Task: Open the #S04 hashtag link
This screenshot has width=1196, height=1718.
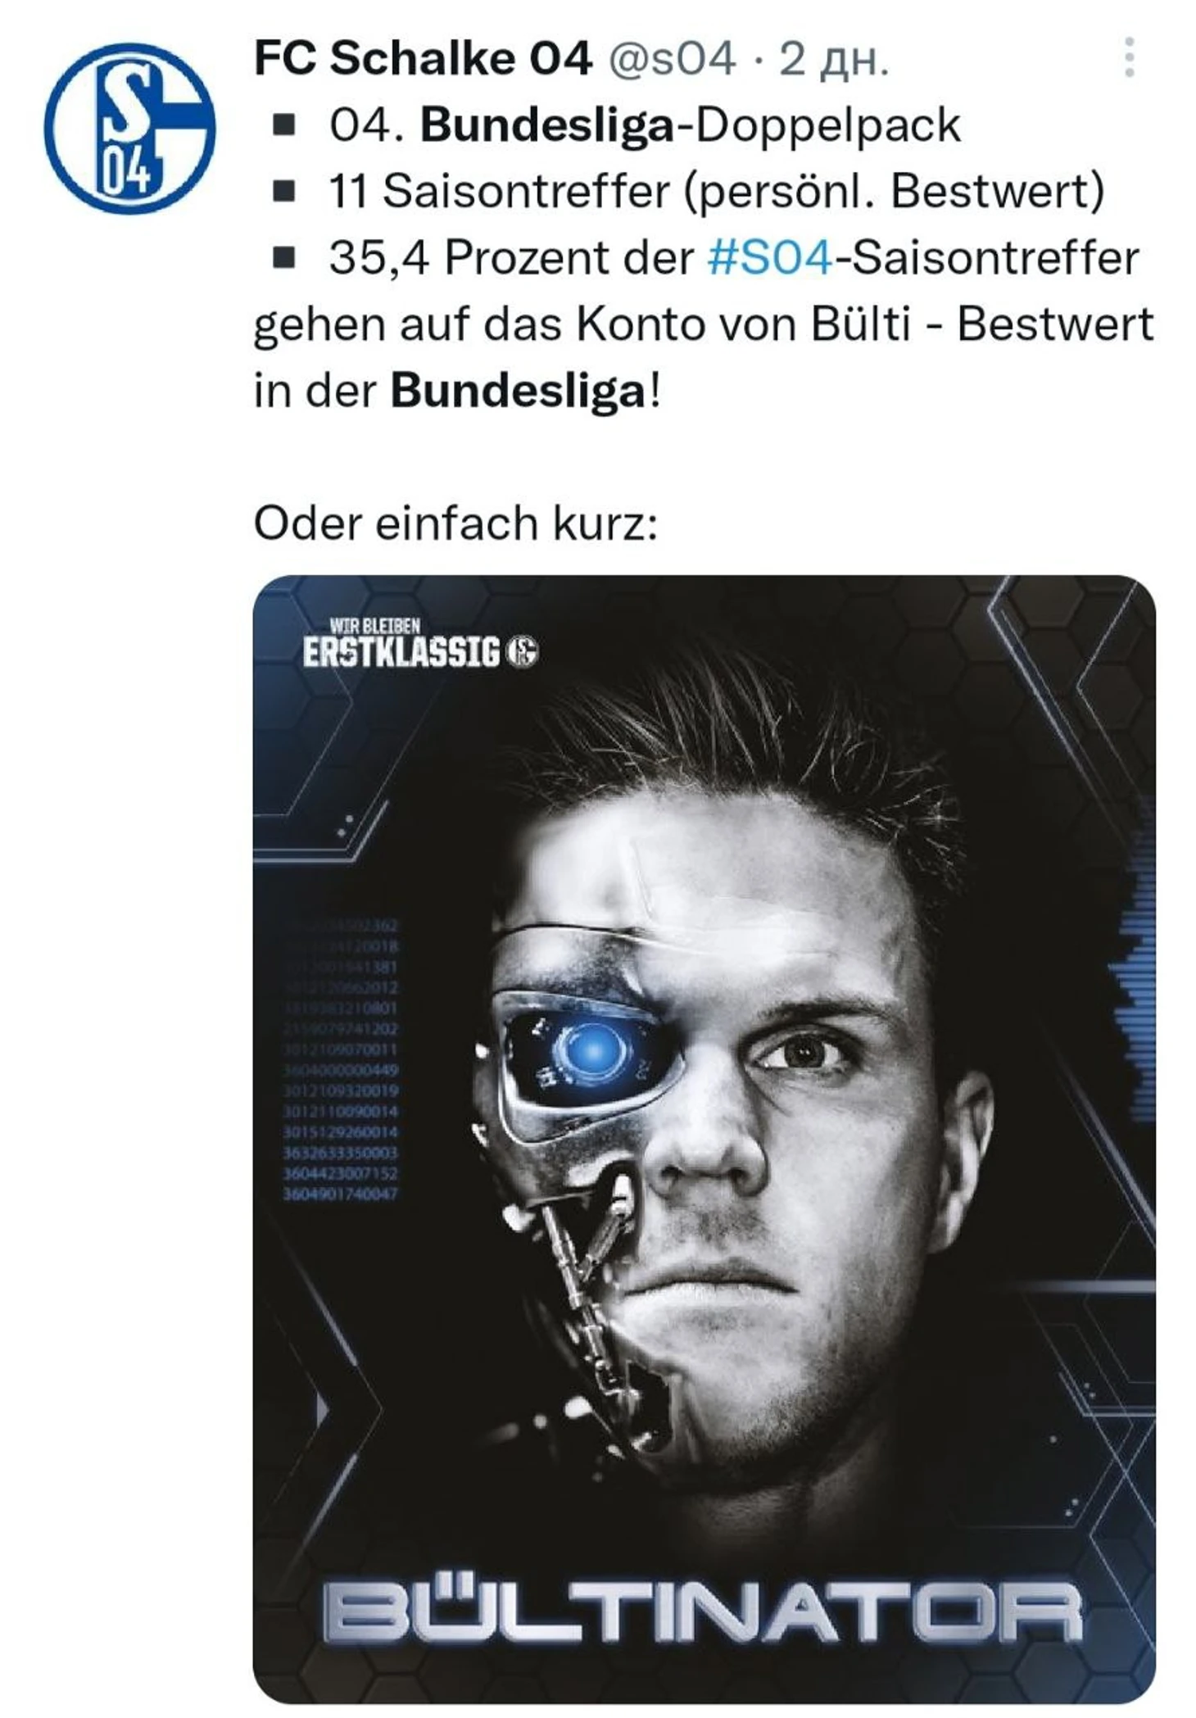Action: click(769, 258)
